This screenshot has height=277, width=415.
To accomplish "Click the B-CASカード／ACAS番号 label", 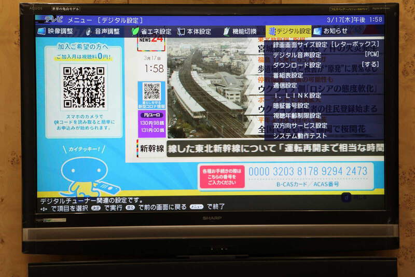I will [308, 184].
